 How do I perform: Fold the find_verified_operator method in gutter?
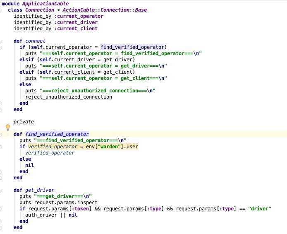click(0, 135)
